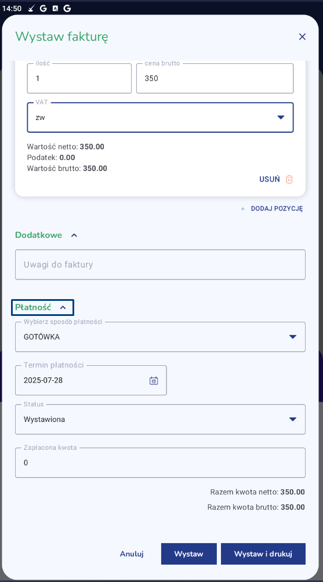
Task: Tap the first Google G status bar icon
Action: pos(43,8)
